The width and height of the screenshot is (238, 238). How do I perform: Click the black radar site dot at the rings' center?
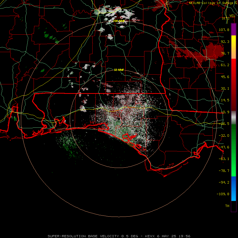click(119, 119)
